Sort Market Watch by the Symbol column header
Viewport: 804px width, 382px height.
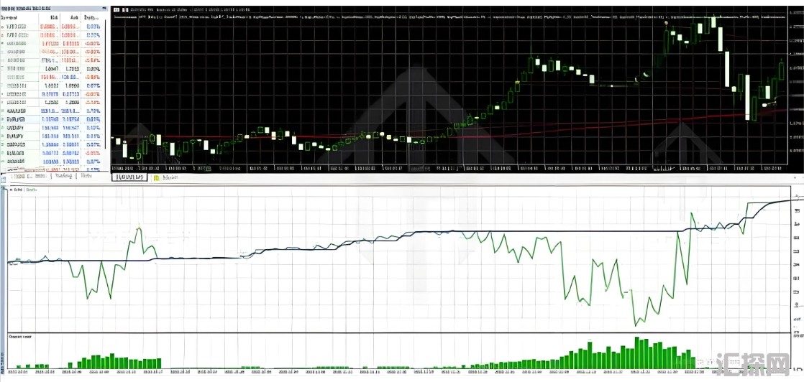[x=10, y=17]
